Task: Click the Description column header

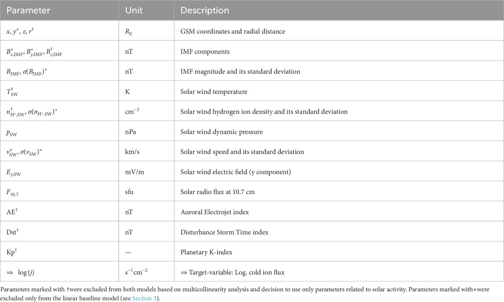Action: pyautogui.click(x=205, y=10)
